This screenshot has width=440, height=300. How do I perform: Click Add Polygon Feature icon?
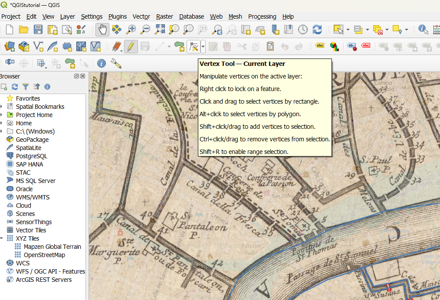(x=179, y=46)
